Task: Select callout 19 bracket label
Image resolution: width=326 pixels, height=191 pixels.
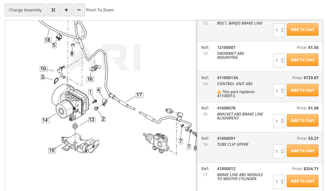Action: point(52,150)
